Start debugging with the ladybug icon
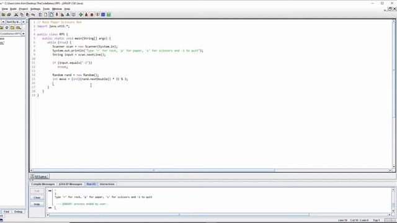 (x=92, y=15)
